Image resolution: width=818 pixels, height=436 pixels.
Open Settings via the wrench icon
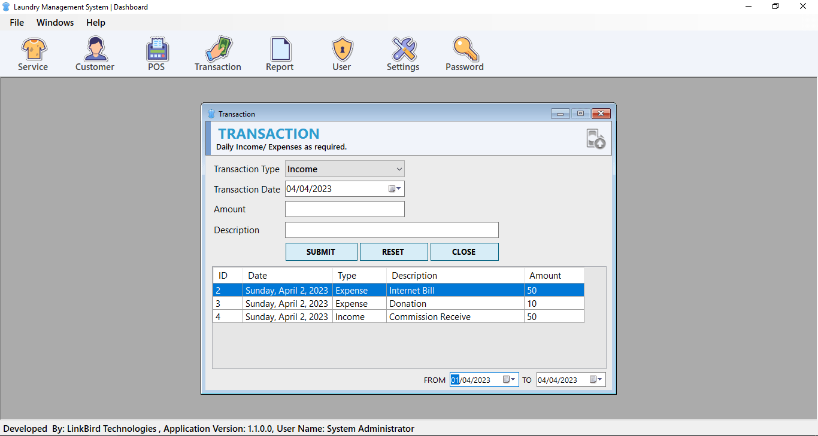coord(402,53)
